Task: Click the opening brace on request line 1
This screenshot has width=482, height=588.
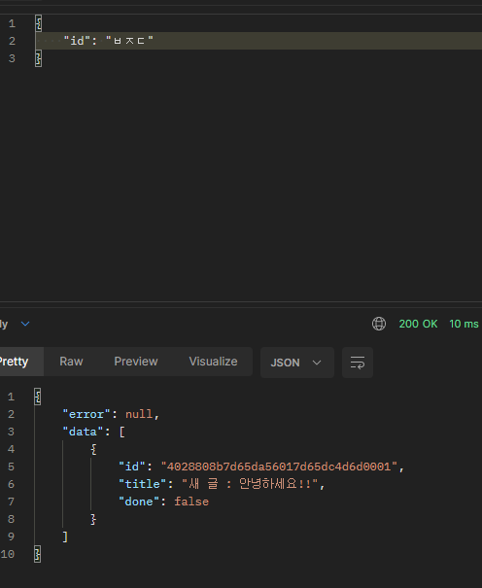Action: [38, 23]
